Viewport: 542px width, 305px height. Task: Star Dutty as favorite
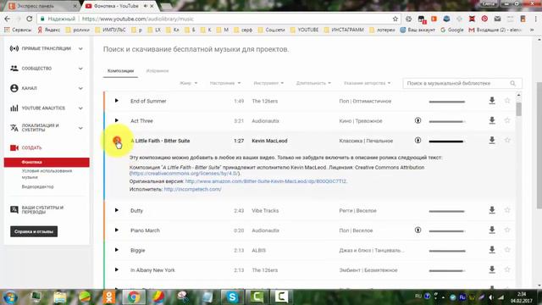point(507,210)
